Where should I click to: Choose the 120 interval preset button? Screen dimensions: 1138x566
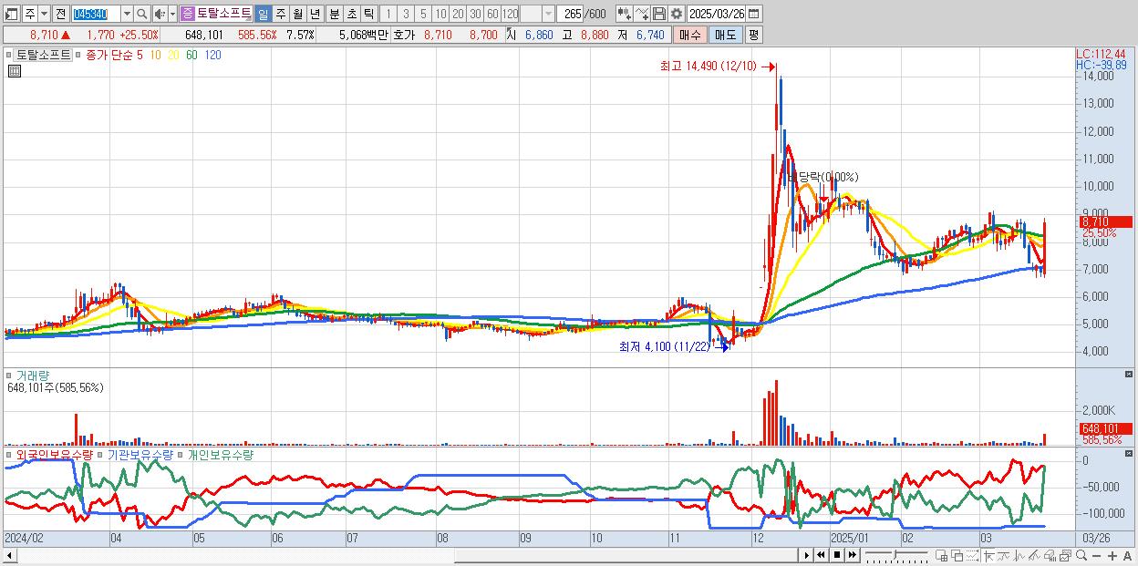click(x=510, y=14)
